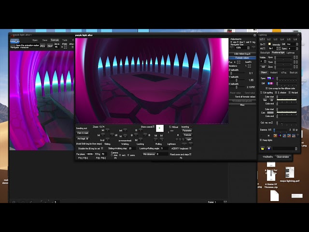Image resolution: width=309 pixels, height=232 pixels.
Task: Switch to the Global light tab
Action: pos(265,53)
